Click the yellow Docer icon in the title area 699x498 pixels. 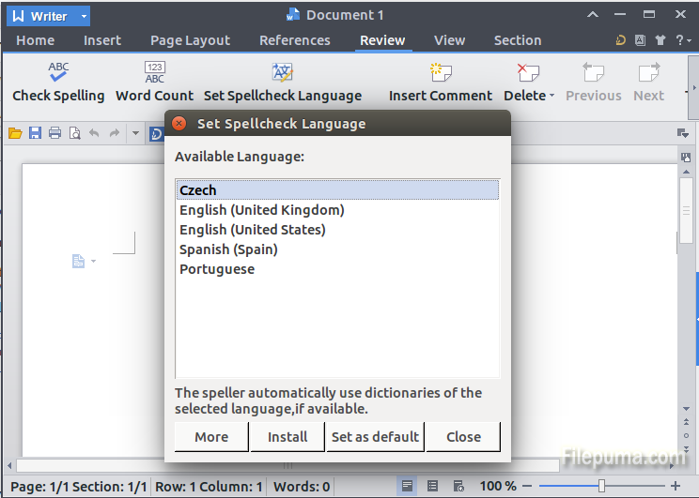pos(620,40)
